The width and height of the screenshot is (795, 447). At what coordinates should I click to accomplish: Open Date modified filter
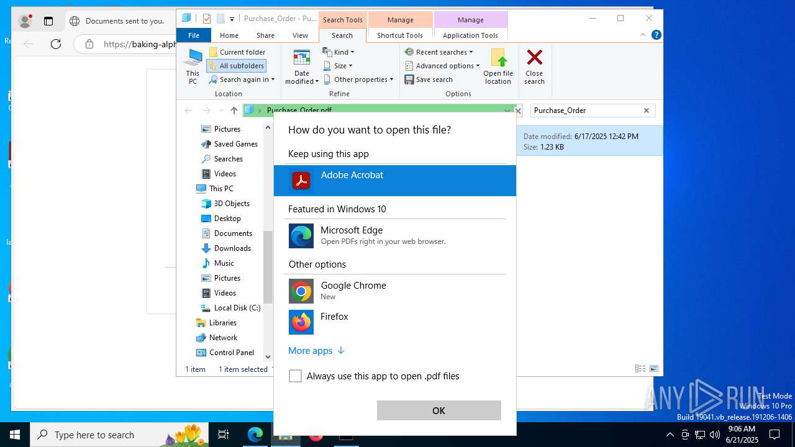302,67
